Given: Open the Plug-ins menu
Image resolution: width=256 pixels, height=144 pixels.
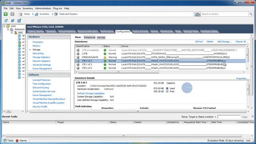Looking at the screenshot, I should point(58,8).
